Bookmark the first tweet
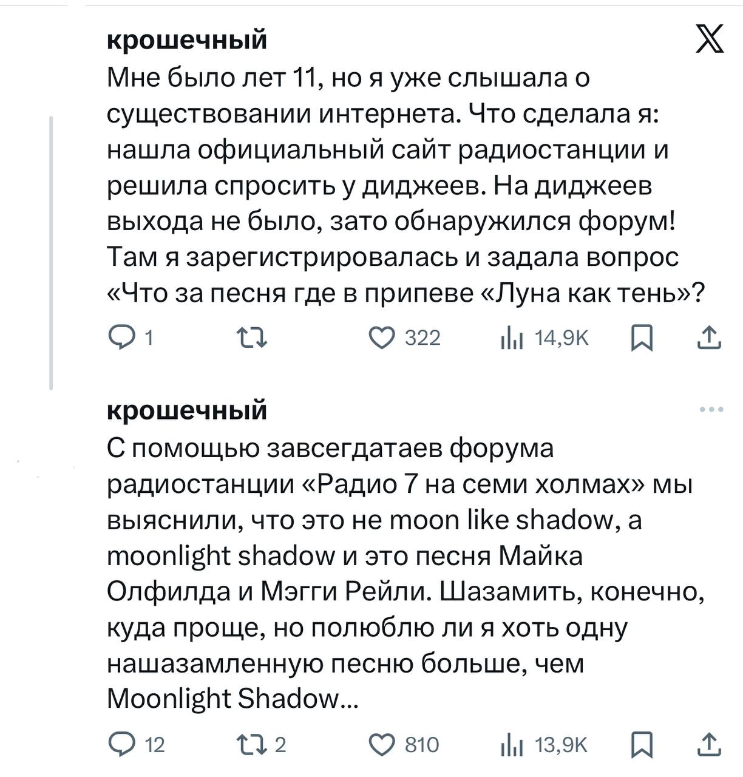743x777 pixels. pyautogui.click(x=642, y=338)
